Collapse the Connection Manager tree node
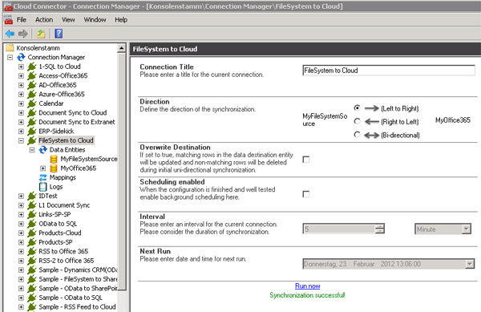 click(x=10, y=58)
